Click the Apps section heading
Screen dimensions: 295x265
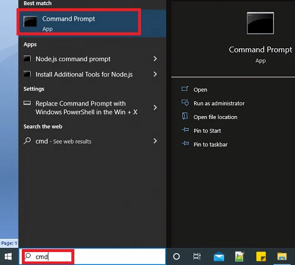pos(30,45)
